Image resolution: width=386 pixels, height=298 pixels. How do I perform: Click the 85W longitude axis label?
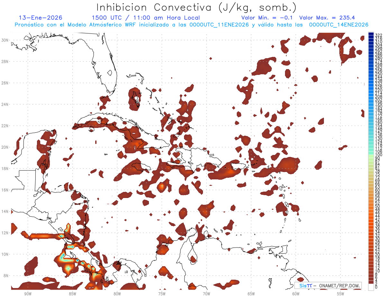72,294
